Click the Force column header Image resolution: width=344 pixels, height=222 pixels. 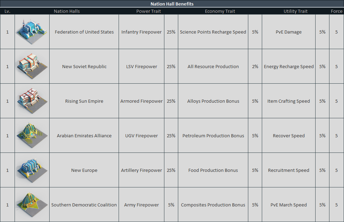click(336, 11)
